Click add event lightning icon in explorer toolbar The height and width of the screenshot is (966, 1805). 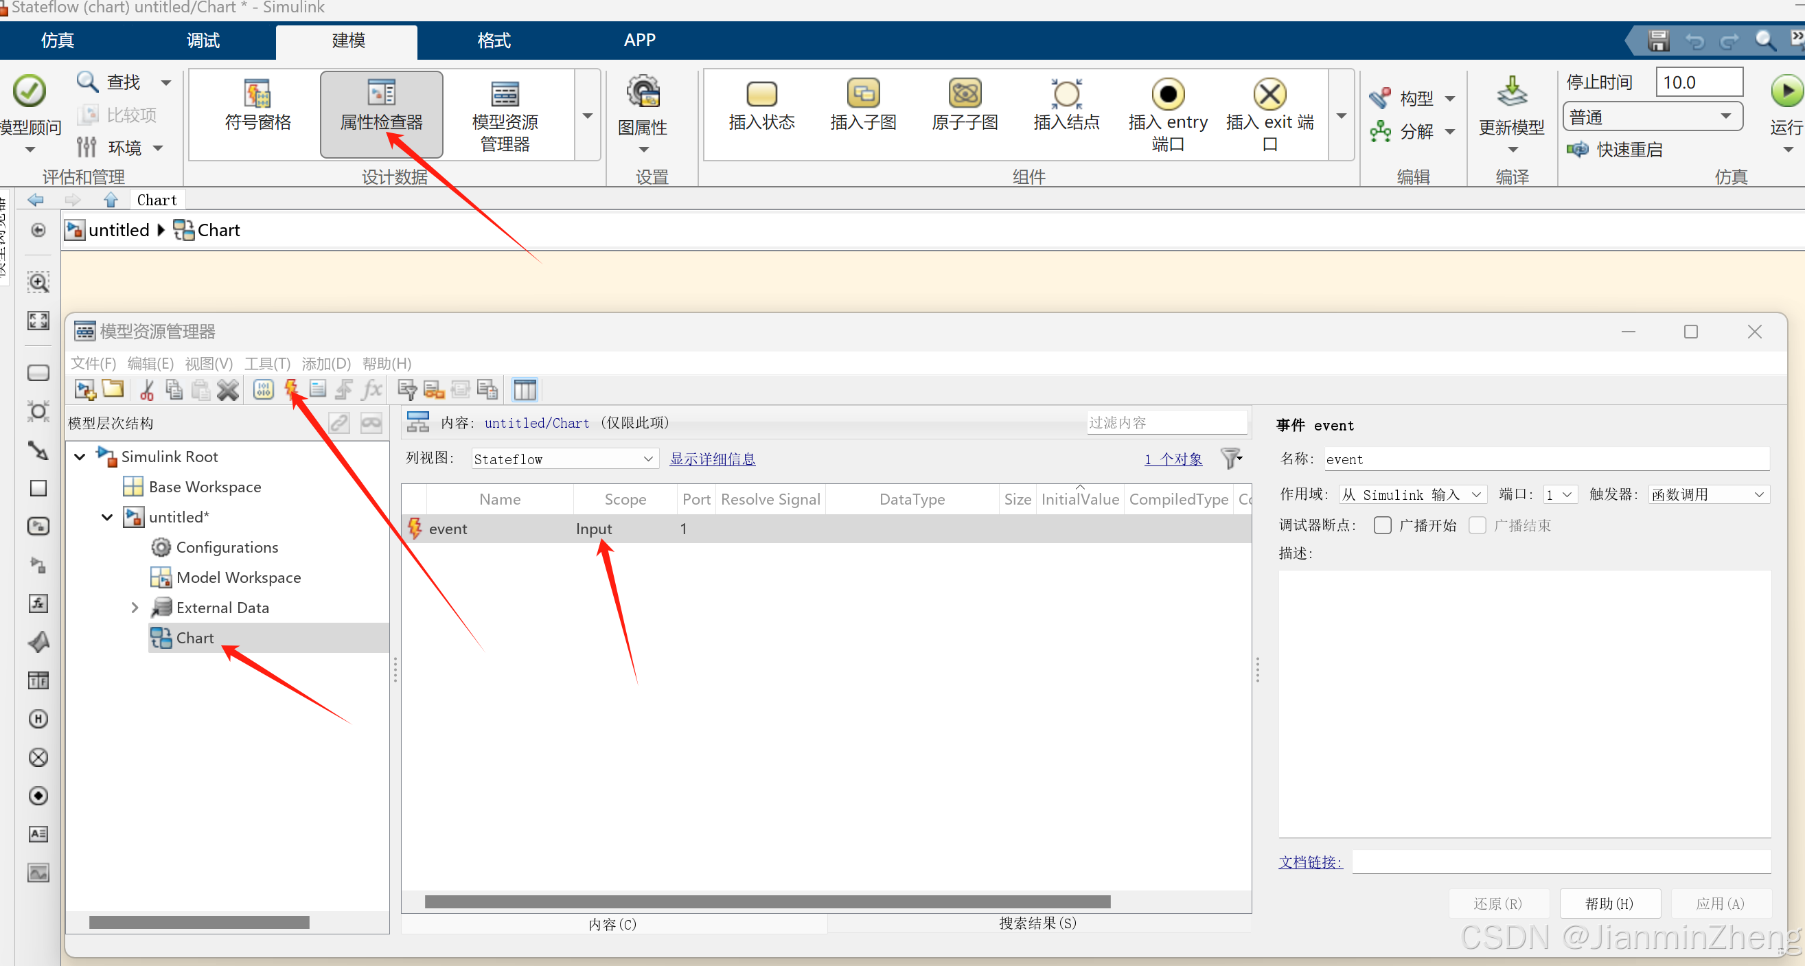coord(292,389)
